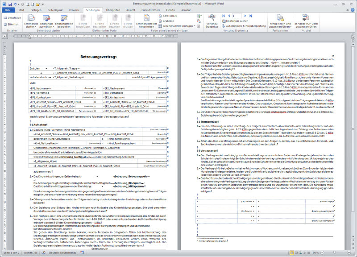Switch to the Ansicht tab
The image size is (357, 257).
131,10
